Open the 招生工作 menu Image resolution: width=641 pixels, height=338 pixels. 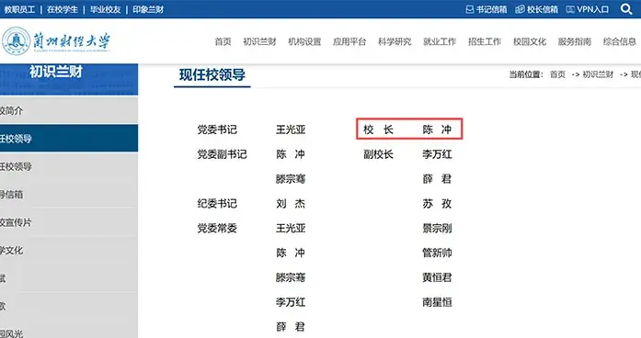tap(485, 41)
